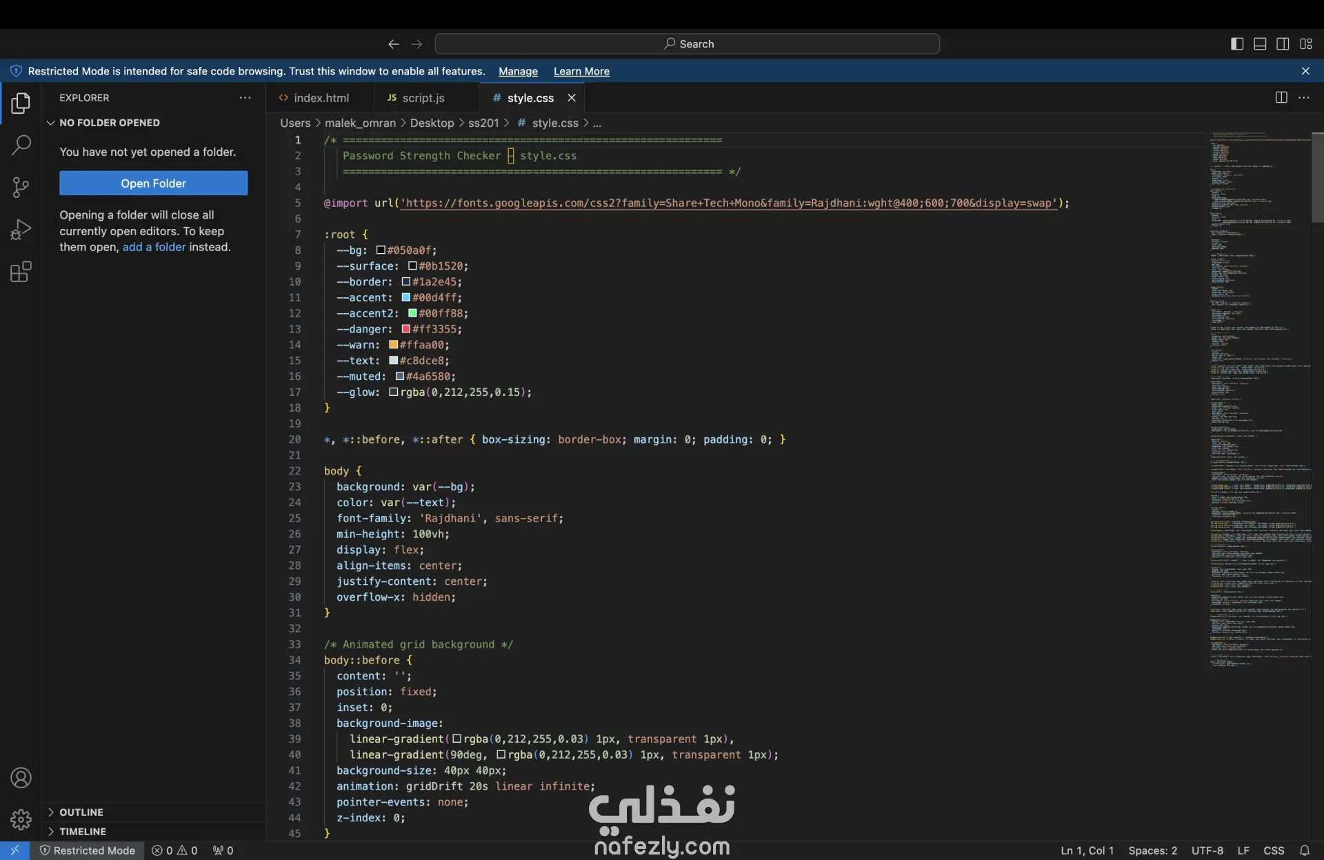1324x860 pixels.
Task: Open color picker for --danger #ff3355 swatch
Action: (x=406, y=329)
